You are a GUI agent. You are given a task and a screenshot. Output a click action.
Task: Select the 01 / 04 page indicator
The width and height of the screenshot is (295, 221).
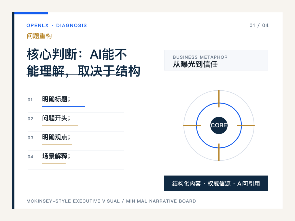point(259,25)
